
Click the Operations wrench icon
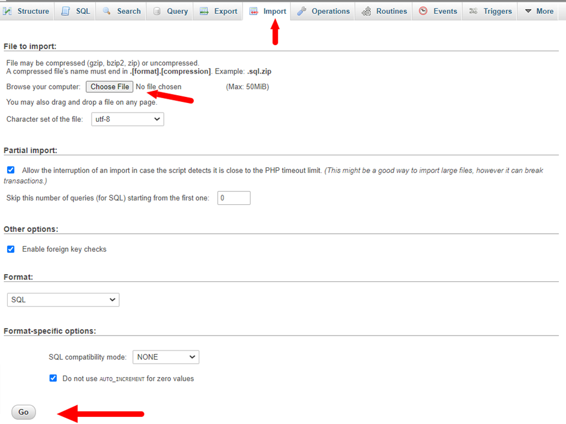pos(302,11)
